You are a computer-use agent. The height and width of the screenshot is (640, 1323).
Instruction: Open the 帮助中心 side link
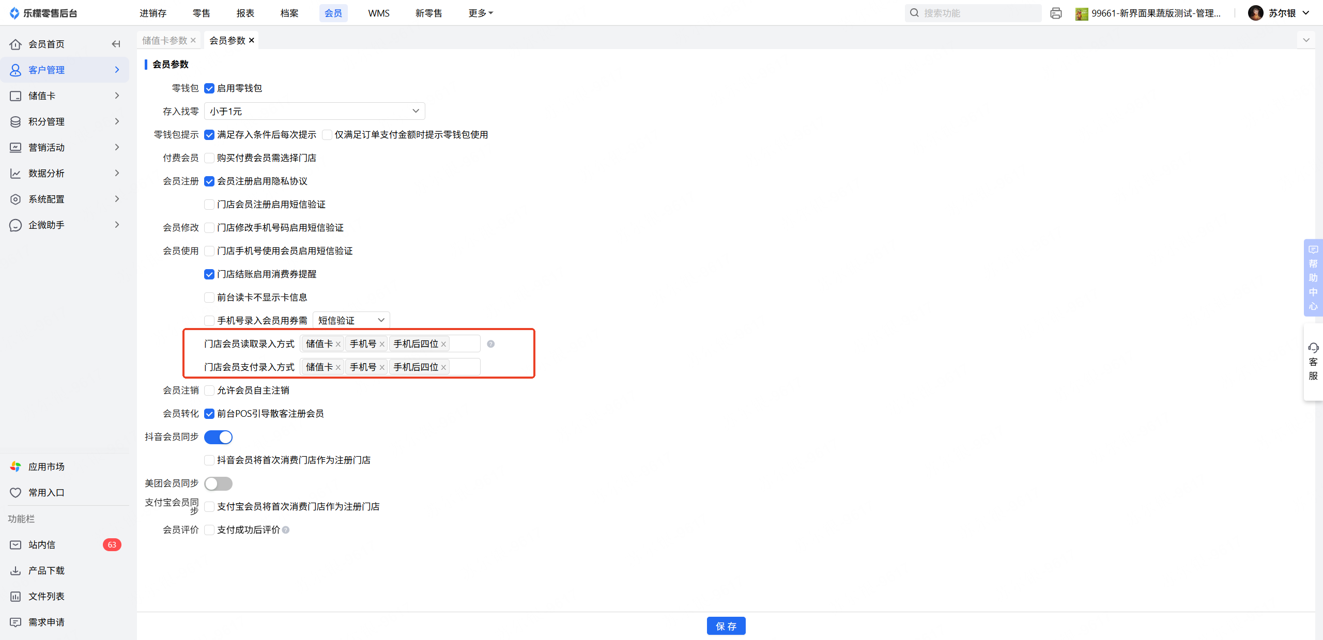click(x=1313, y=277)
